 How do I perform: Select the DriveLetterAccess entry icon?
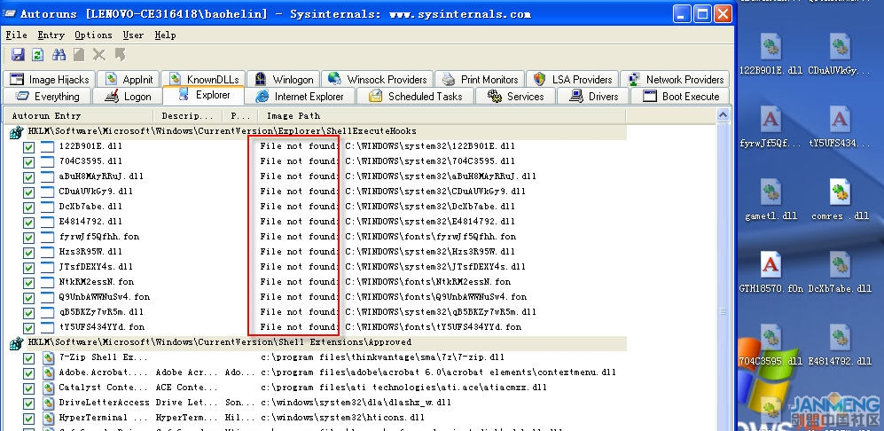48,404
